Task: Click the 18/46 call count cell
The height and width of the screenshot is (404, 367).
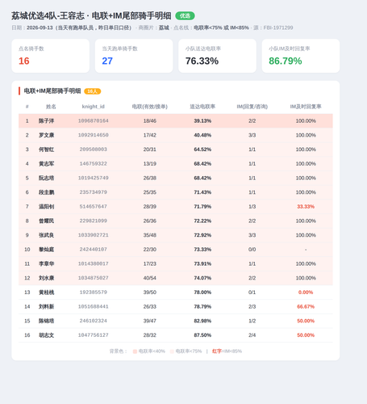Action: [150, 121]
